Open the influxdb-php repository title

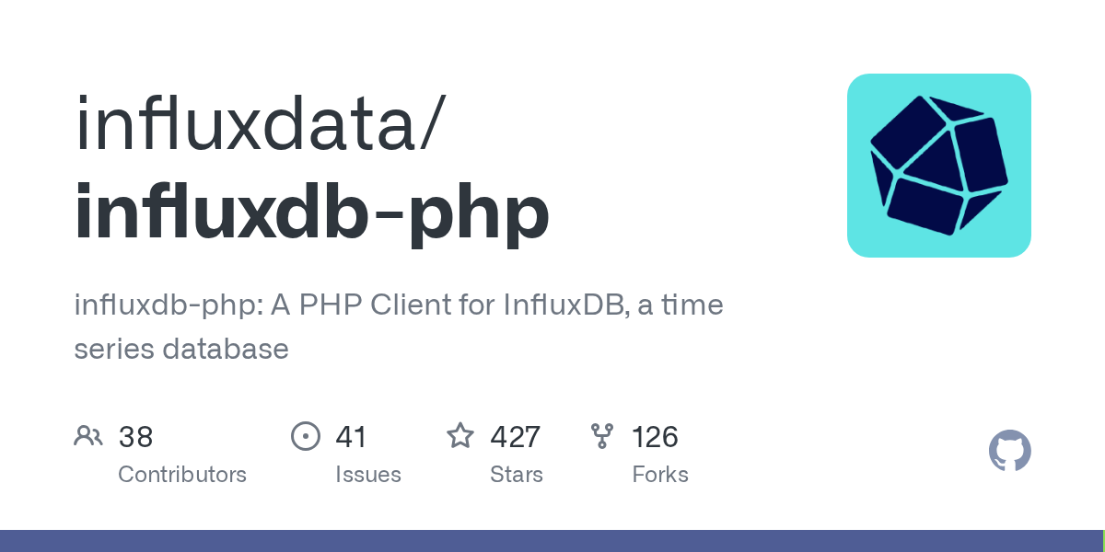coord(312,213)
